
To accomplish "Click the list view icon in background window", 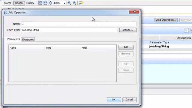I will [x=186, y=30].
